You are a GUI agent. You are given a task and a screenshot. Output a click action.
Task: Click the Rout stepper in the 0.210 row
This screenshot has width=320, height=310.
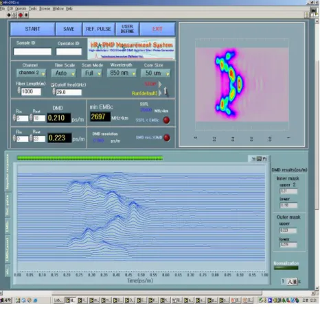(31, 117)
